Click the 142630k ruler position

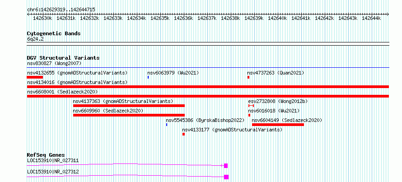[42, 18]
